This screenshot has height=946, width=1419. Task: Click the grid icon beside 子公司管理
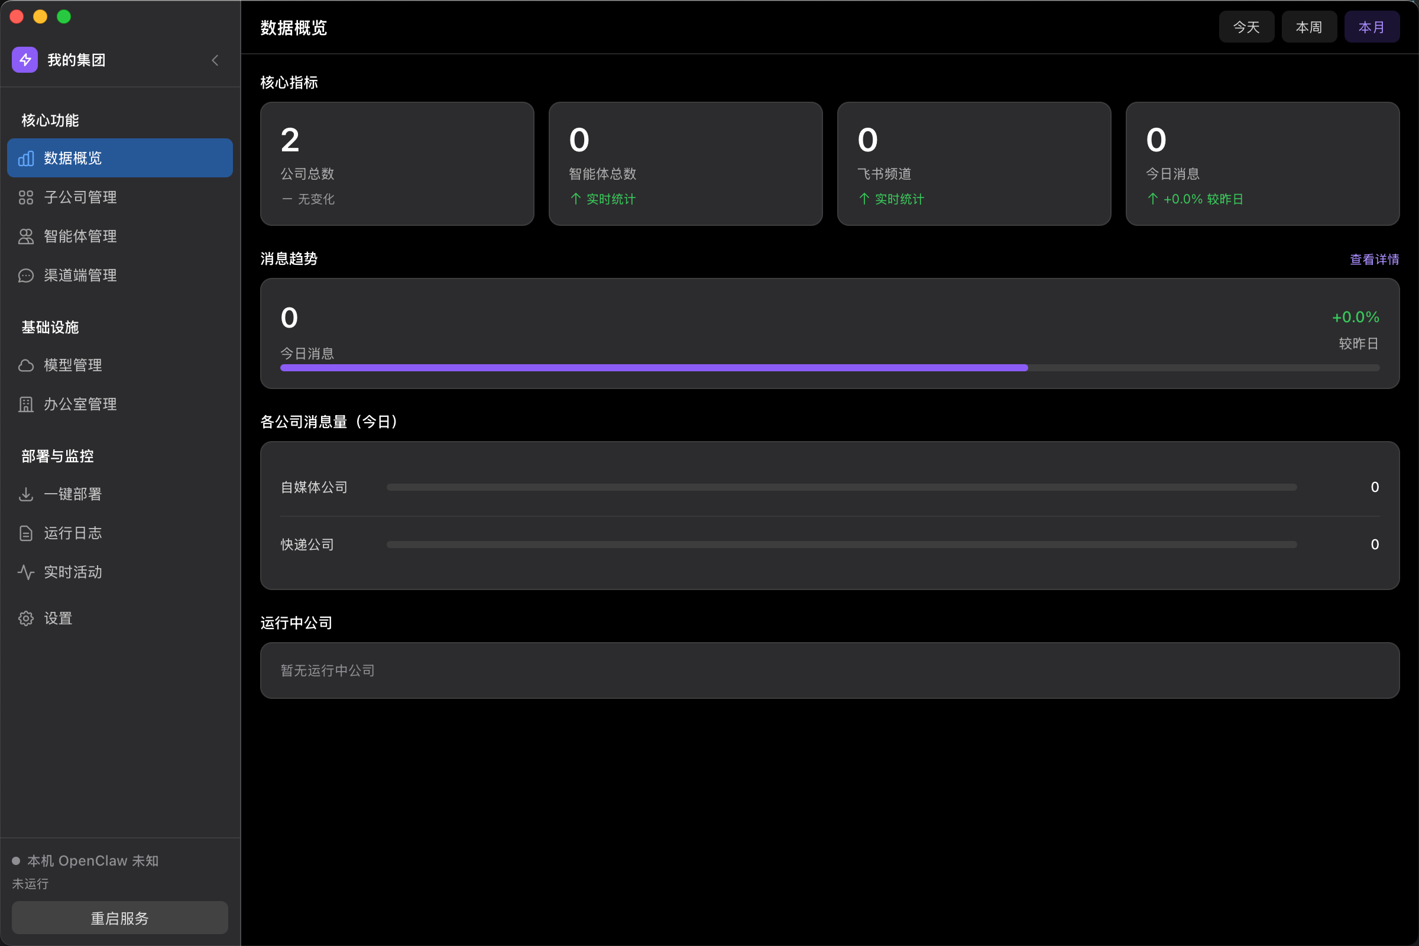pyautogui.click(x=26, y=197)
